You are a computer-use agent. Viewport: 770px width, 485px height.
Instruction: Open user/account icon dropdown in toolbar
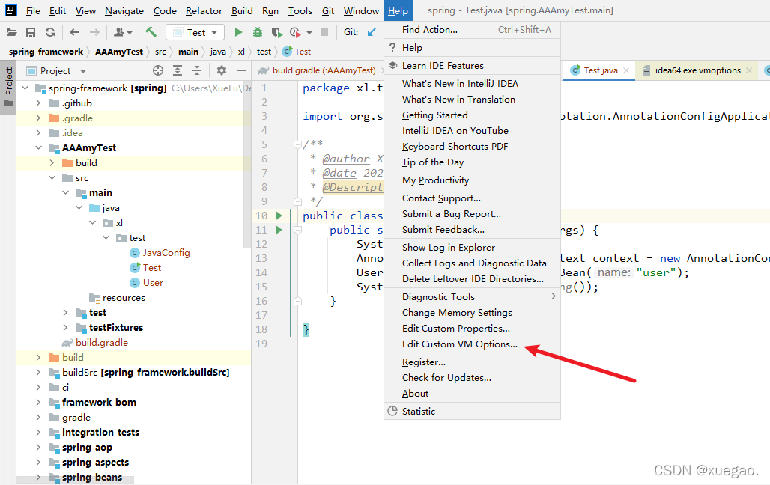click(x=123, y=32)
